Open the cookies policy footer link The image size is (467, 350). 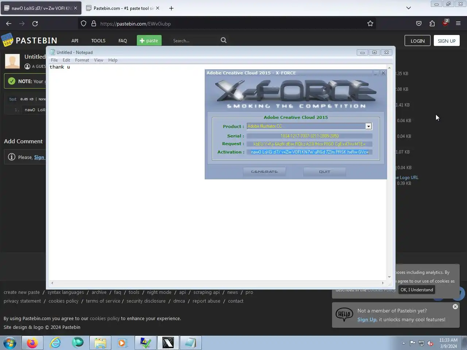(63, 301)
